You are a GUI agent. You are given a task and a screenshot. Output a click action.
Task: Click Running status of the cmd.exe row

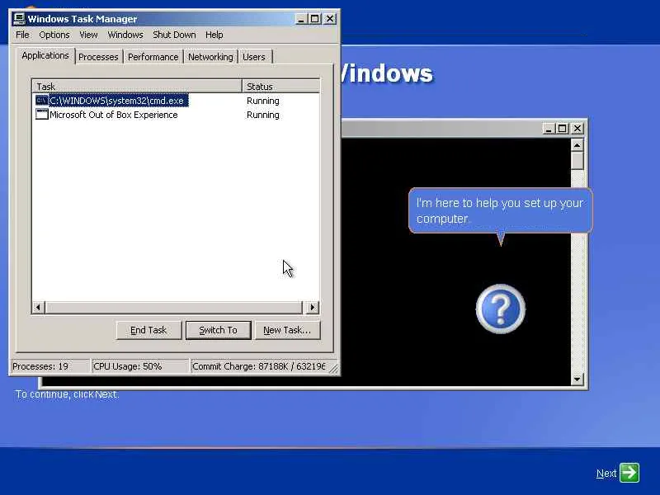(x=263, y=101)
